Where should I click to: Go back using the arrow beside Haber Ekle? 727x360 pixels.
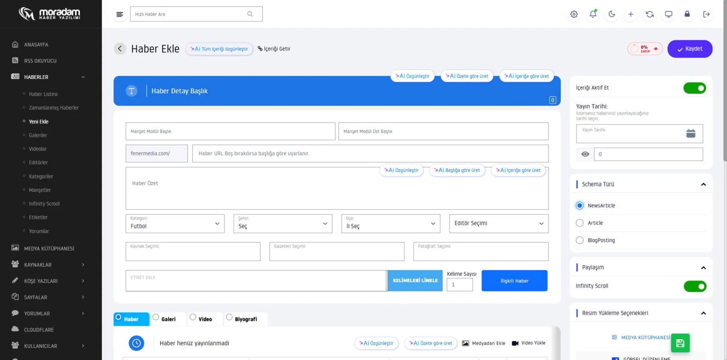pyautogui.click(x=120, y=49)
